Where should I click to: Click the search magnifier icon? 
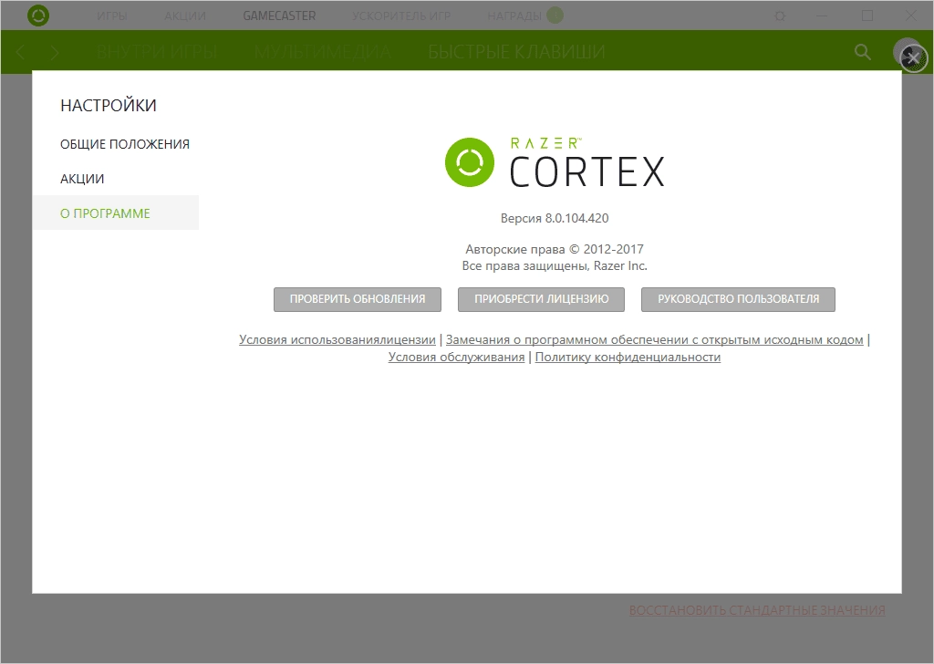(x=863, y=52)
